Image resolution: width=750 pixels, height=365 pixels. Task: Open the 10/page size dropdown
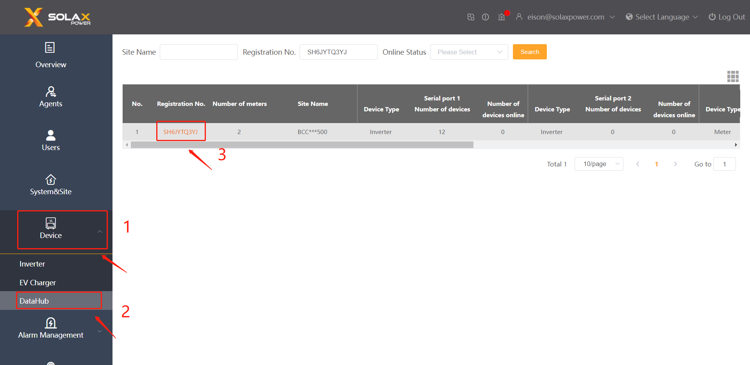coord(598,164)
